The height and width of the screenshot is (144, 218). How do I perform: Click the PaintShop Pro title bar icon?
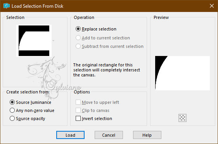[x=6, y=6]
